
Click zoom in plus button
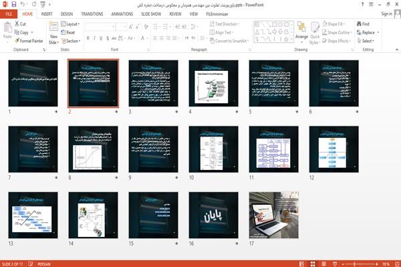click(x=377, y=264)
